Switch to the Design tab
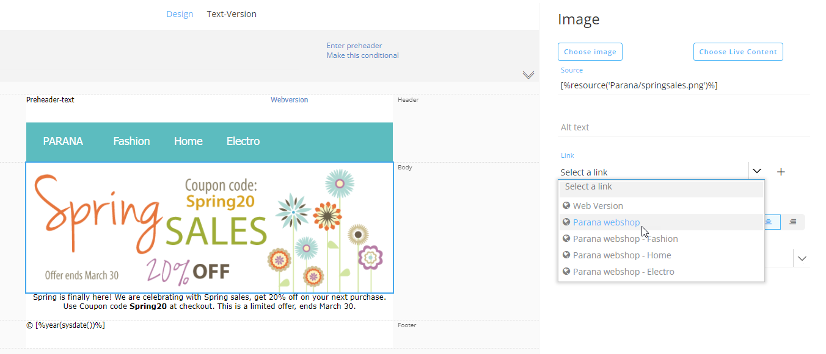This screenshot has width=826, height=354. point(180,14)
